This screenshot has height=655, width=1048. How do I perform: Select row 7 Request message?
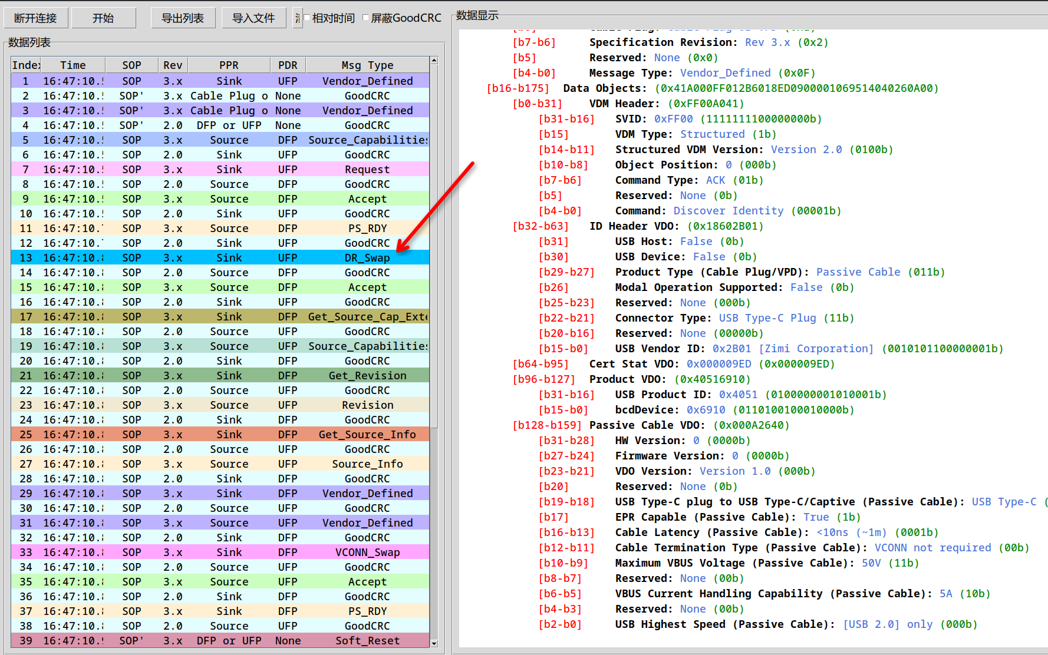pyautogui.click(x=220, y=169)
